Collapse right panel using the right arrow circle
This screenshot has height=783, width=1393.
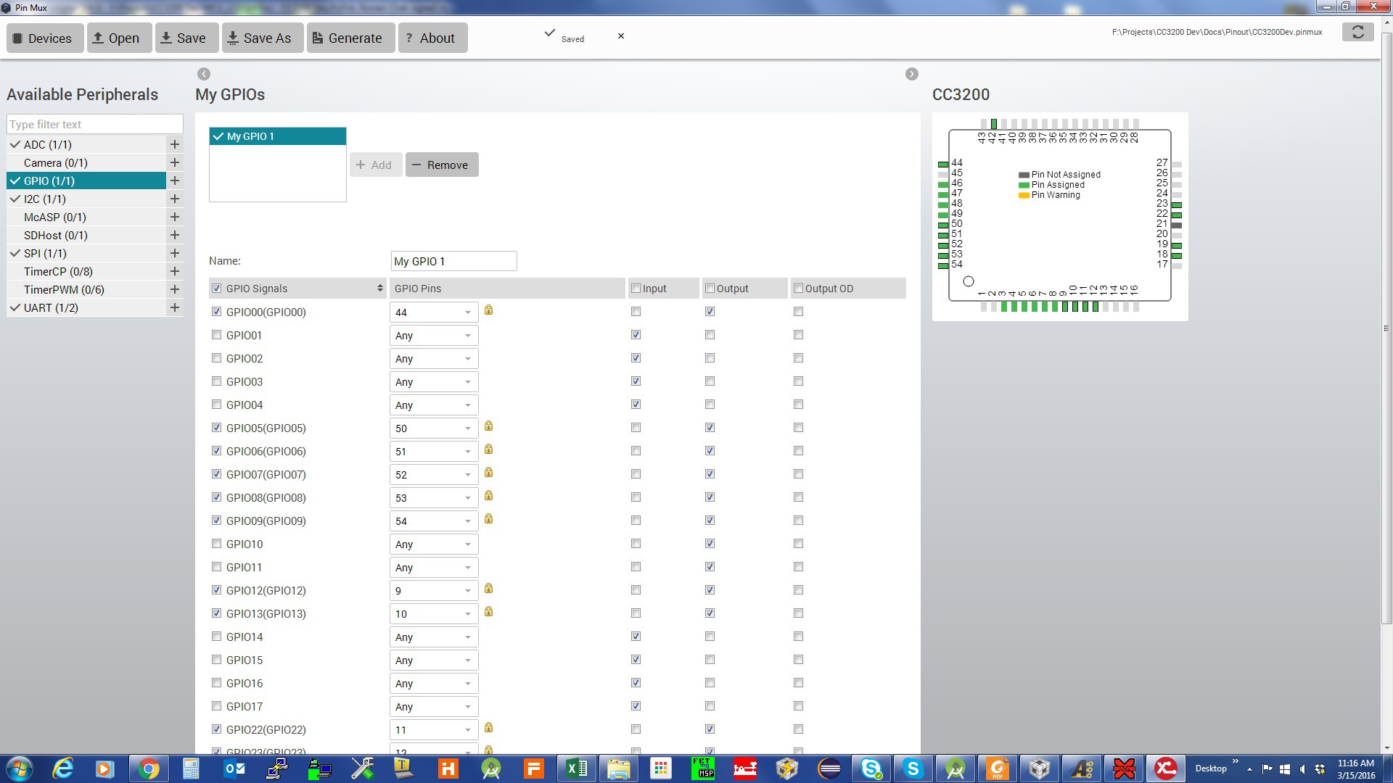pyautogui.click(x=912, y=74)
